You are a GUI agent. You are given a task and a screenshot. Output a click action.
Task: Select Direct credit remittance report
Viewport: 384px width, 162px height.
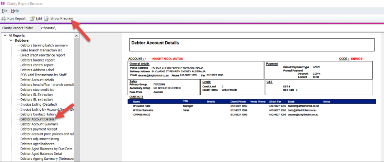pyautogui.click(x=42, y=55)
